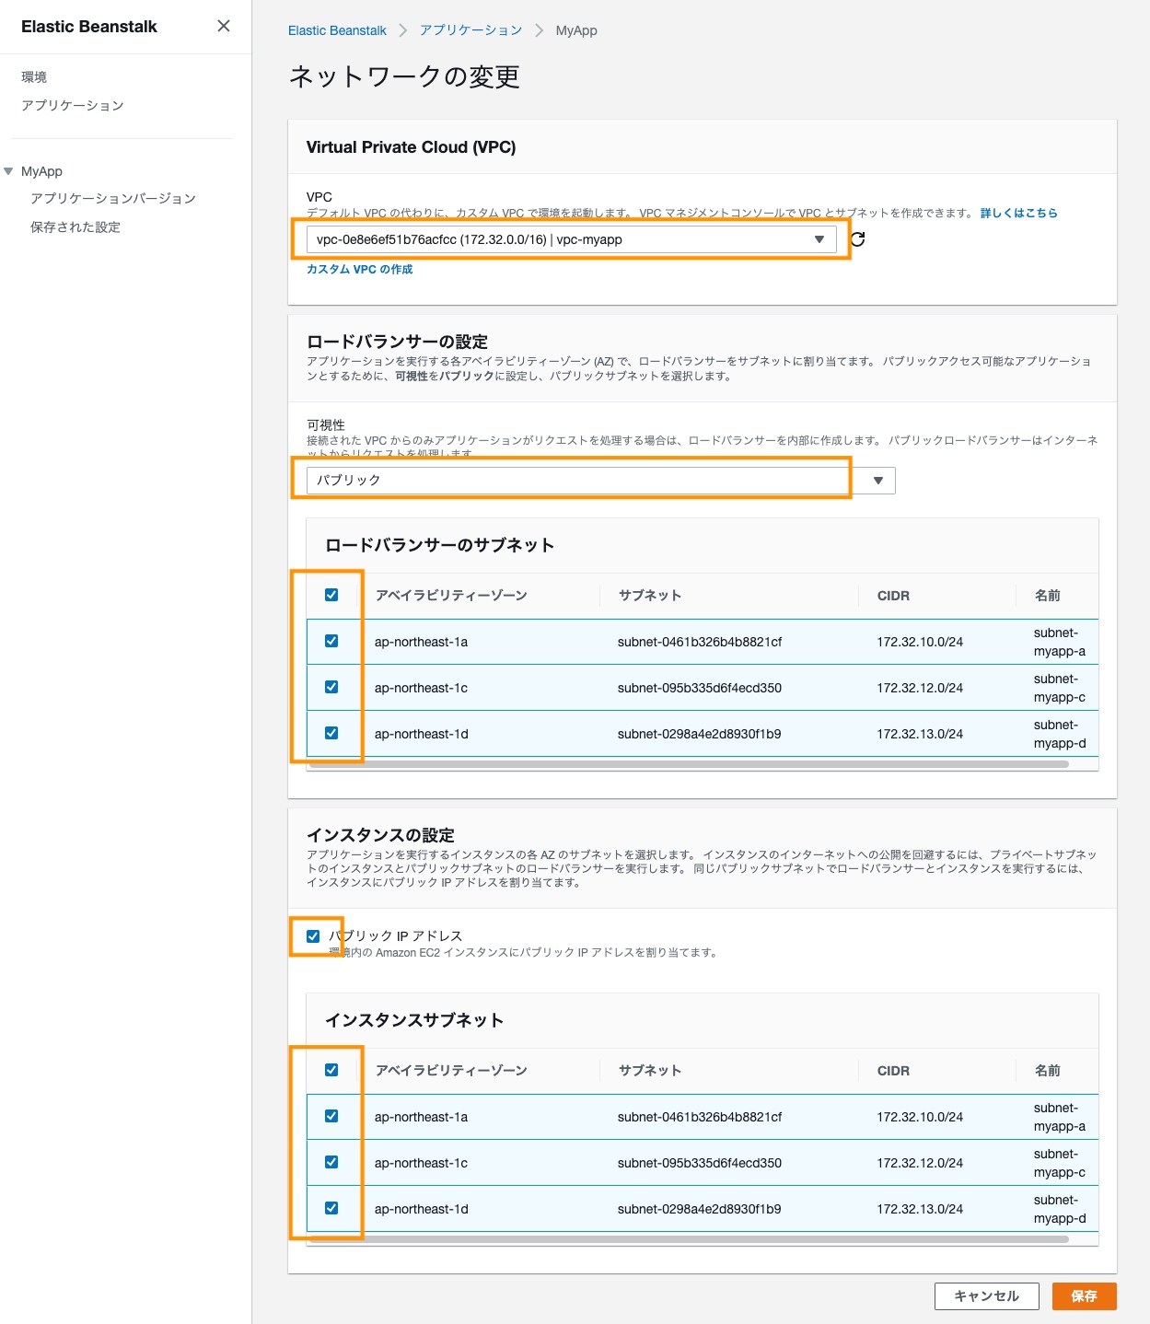
Task: Uncheck ap-northeast-1a instance subnet
Action: (331, 1116)
